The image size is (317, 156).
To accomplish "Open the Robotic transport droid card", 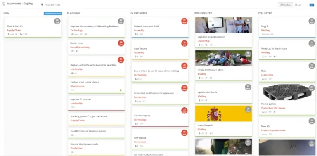I will pos(147,26).
